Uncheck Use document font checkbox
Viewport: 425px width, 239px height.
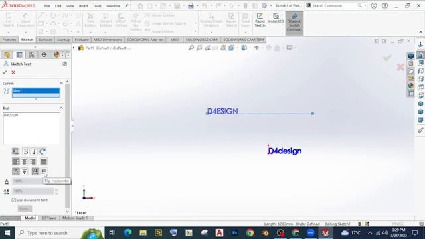click(x=14, y=200)
